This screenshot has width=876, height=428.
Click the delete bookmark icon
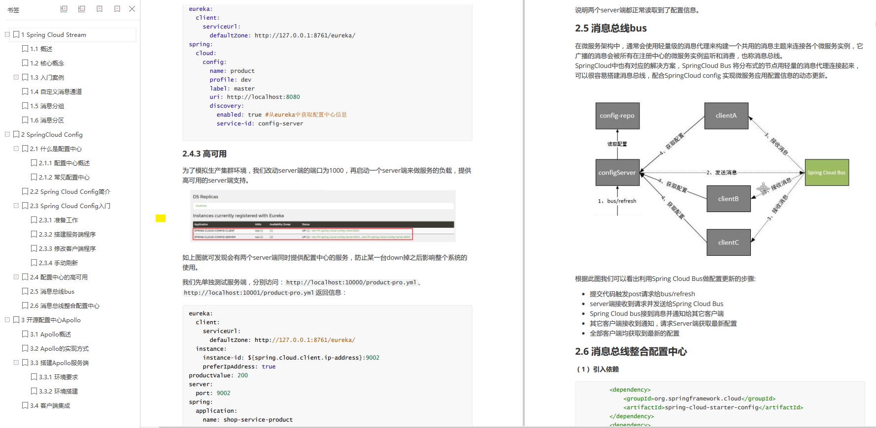pos(117,9)
